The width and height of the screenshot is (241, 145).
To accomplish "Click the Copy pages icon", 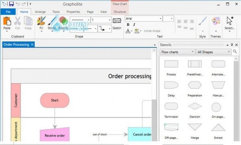I will [x=28, y=21].
